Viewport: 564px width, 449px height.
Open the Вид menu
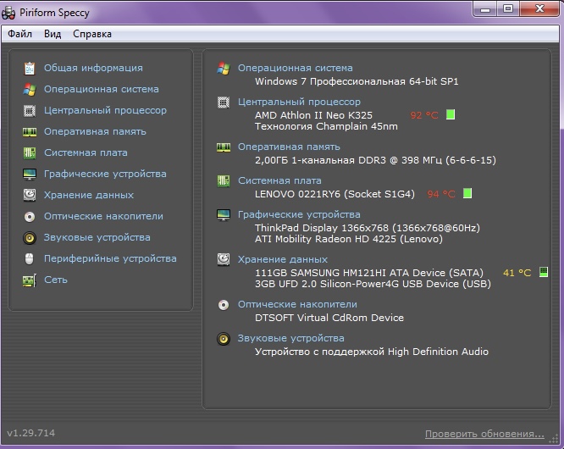point(53,34)
